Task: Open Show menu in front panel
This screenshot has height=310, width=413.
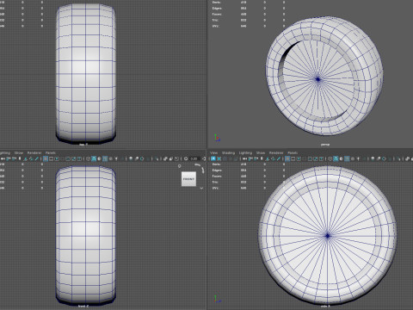Action: coord(19,152)
